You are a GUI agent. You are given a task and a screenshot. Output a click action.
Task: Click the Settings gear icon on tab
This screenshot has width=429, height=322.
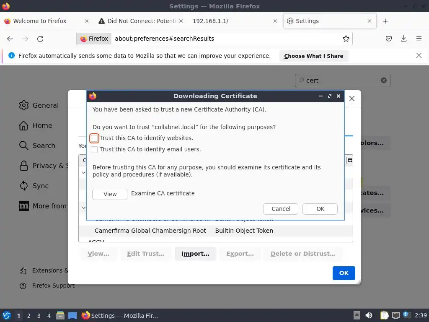pyautogui.click(x=290, y=21)
